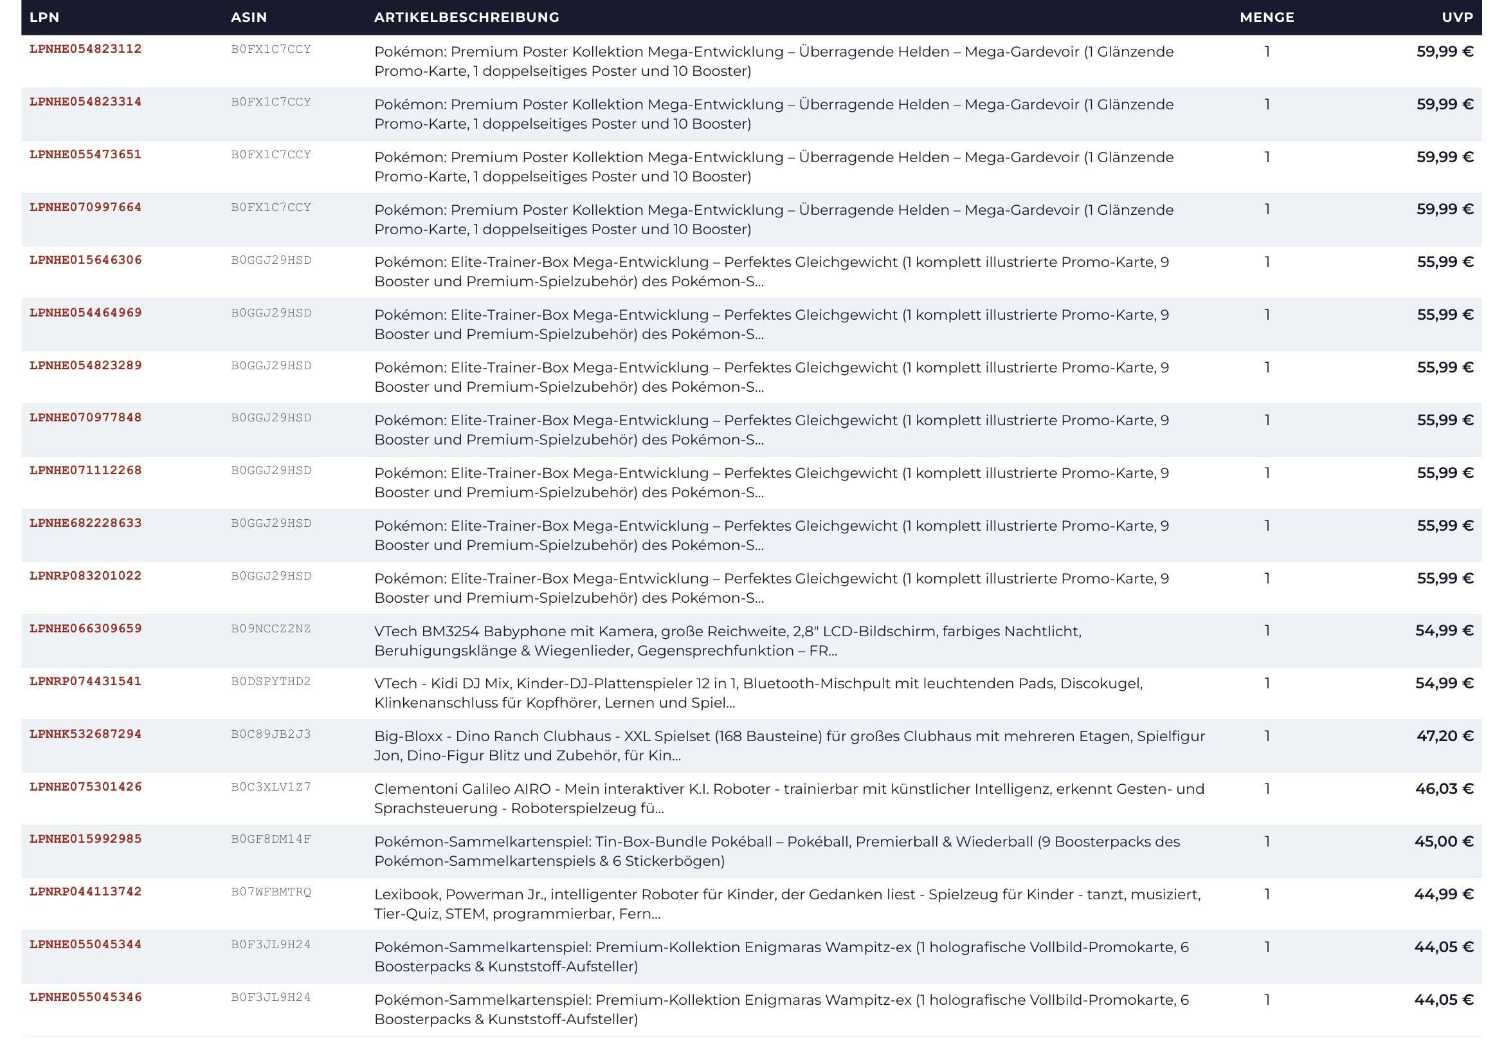The width and height of the screenshot is (1504, 1064).
Task: Select LPN code LPNHE070977848
Action: (85, 418)
